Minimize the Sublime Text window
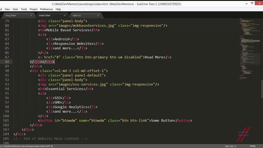Viewport: 263px width, 148px height. [247, 4]
